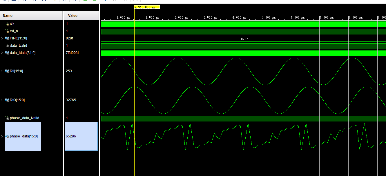This screenshot has height=176, width=386.
Task: Select the clk signal name
Action: [12, 24]
